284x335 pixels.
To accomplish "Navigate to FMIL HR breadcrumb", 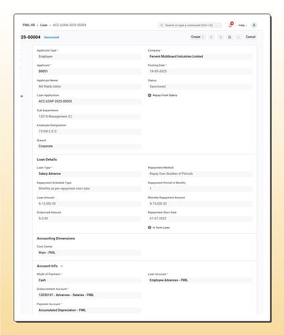I will [29, 25].
